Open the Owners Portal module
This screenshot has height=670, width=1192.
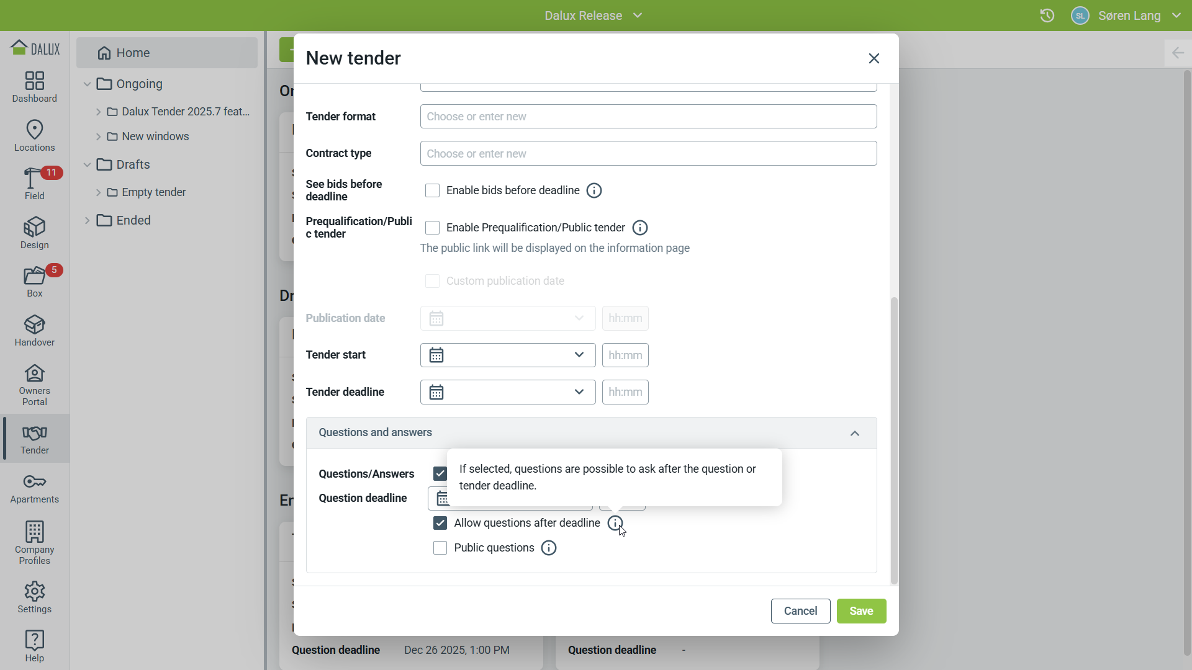(x=35, y=385)
